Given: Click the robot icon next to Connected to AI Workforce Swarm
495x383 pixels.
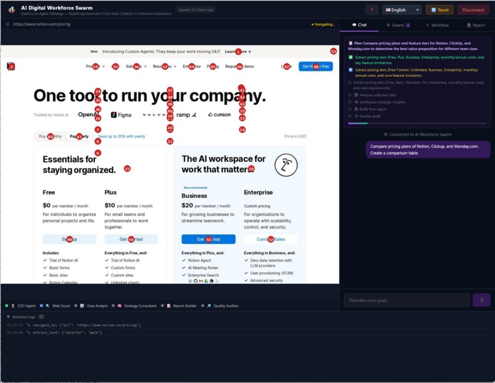Looking at the screenshot, I should [385, 134].
